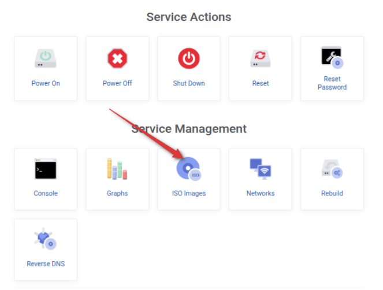383x290 pixels.
Task: Click the Networks monitors icon
Action: pos(261,169)
